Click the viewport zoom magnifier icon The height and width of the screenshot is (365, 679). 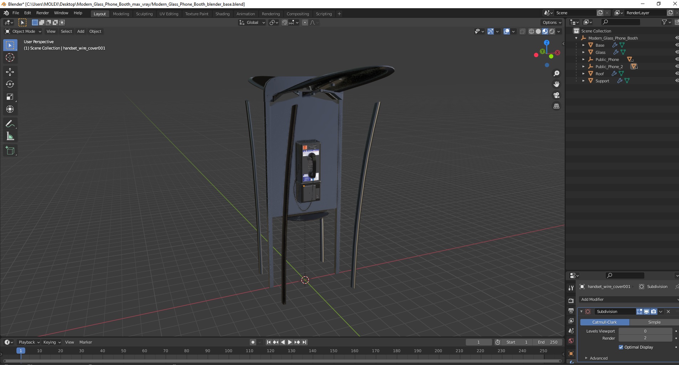point(556,73)
